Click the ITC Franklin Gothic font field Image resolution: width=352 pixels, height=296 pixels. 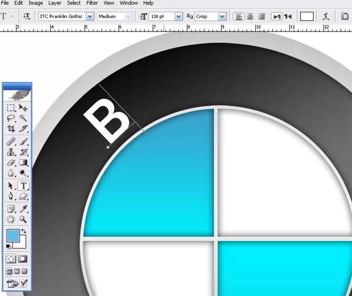click(62, 16)
